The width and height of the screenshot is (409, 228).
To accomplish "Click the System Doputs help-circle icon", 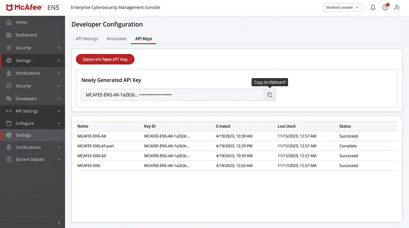I will [x=9, y=159].
